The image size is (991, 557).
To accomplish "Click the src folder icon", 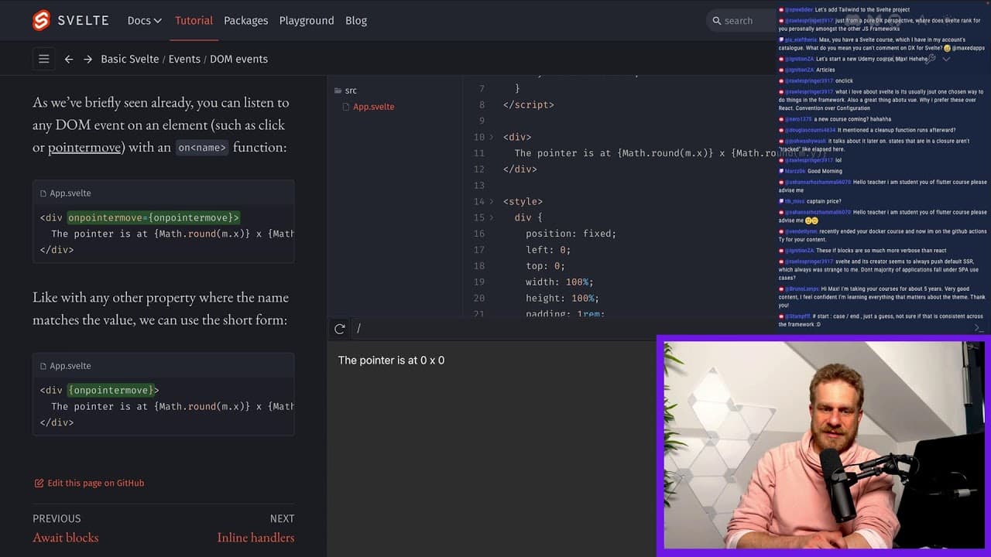I will (338, 91).
